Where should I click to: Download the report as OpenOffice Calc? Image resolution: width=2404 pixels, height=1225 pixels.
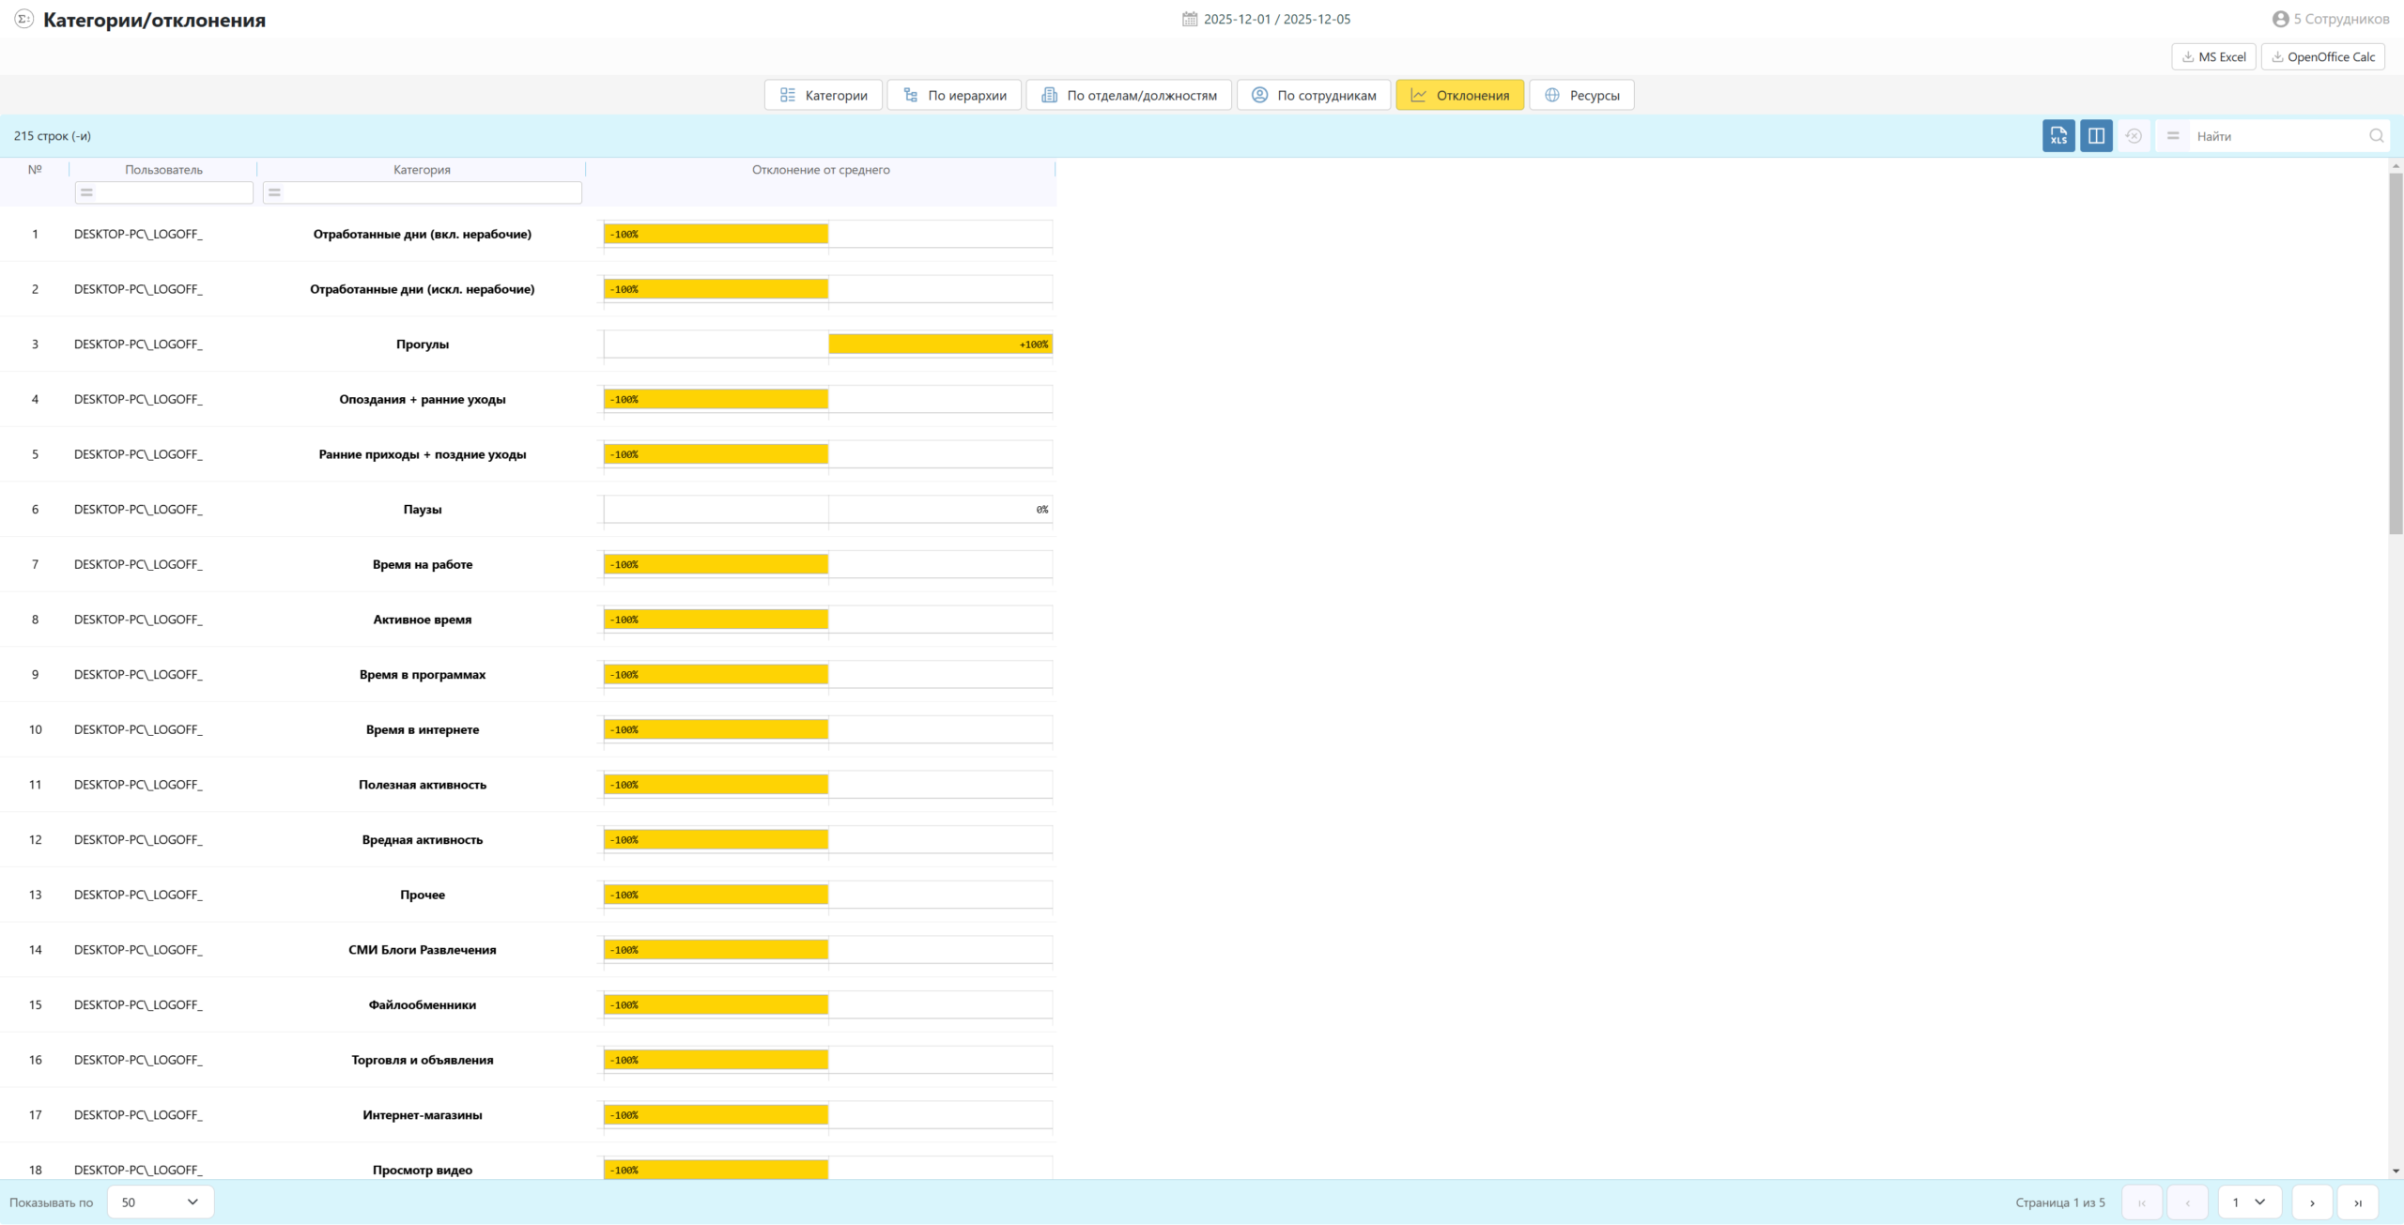pos(2322,57)
